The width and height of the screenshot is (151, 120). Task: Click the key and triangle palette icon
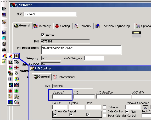click(x=10, y=96)
